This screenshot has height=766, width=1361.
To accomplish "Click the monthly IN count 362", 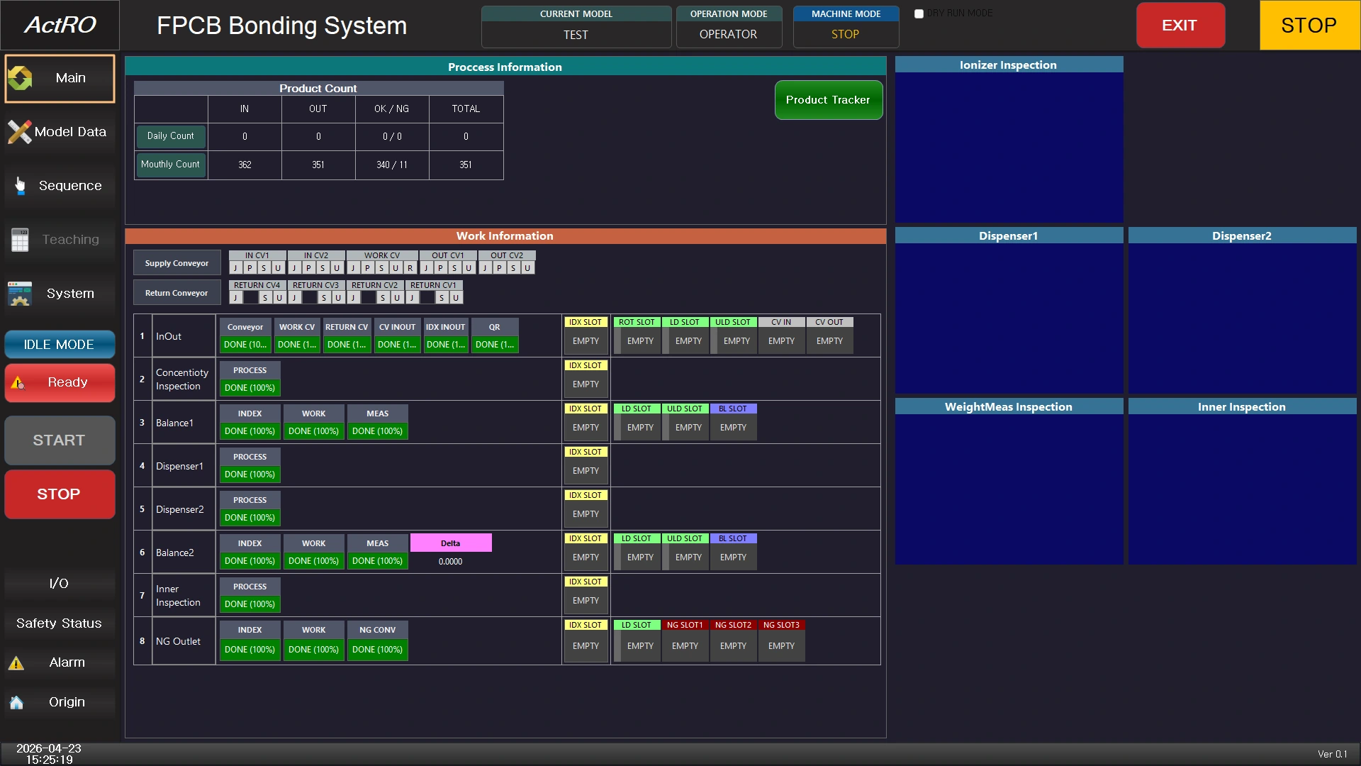I will [245, 165].
